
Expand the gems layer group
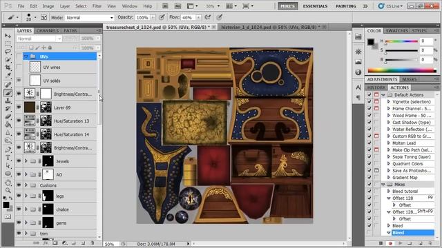(26, 223)
